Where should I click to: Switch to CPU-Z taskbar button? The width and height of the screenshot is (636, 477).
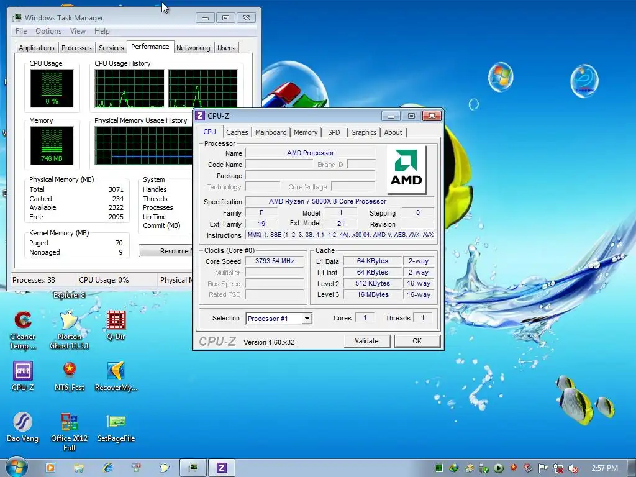(222, 468)
